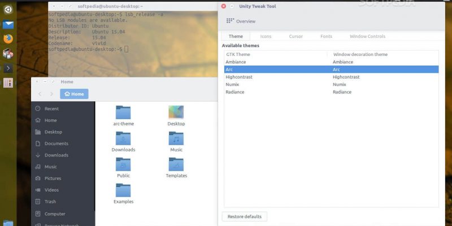
Task: Click the terminal command prompt area
Action: [126, 49]
